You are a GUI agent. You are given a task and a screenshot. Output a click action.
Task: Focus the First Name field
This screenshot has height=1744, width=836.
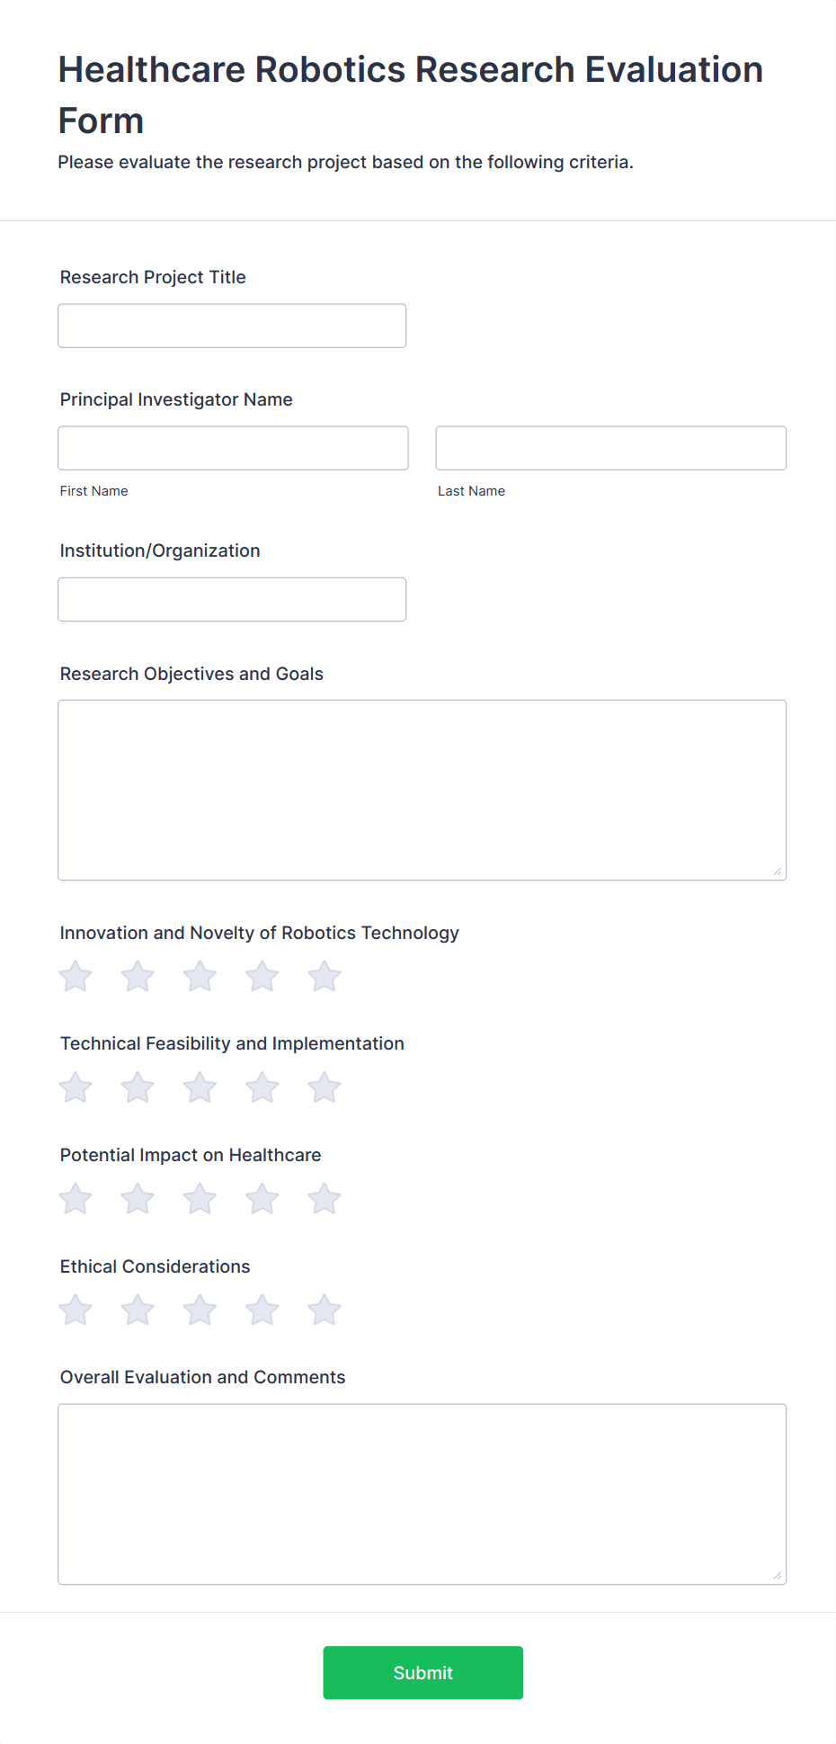coord(232,447)
